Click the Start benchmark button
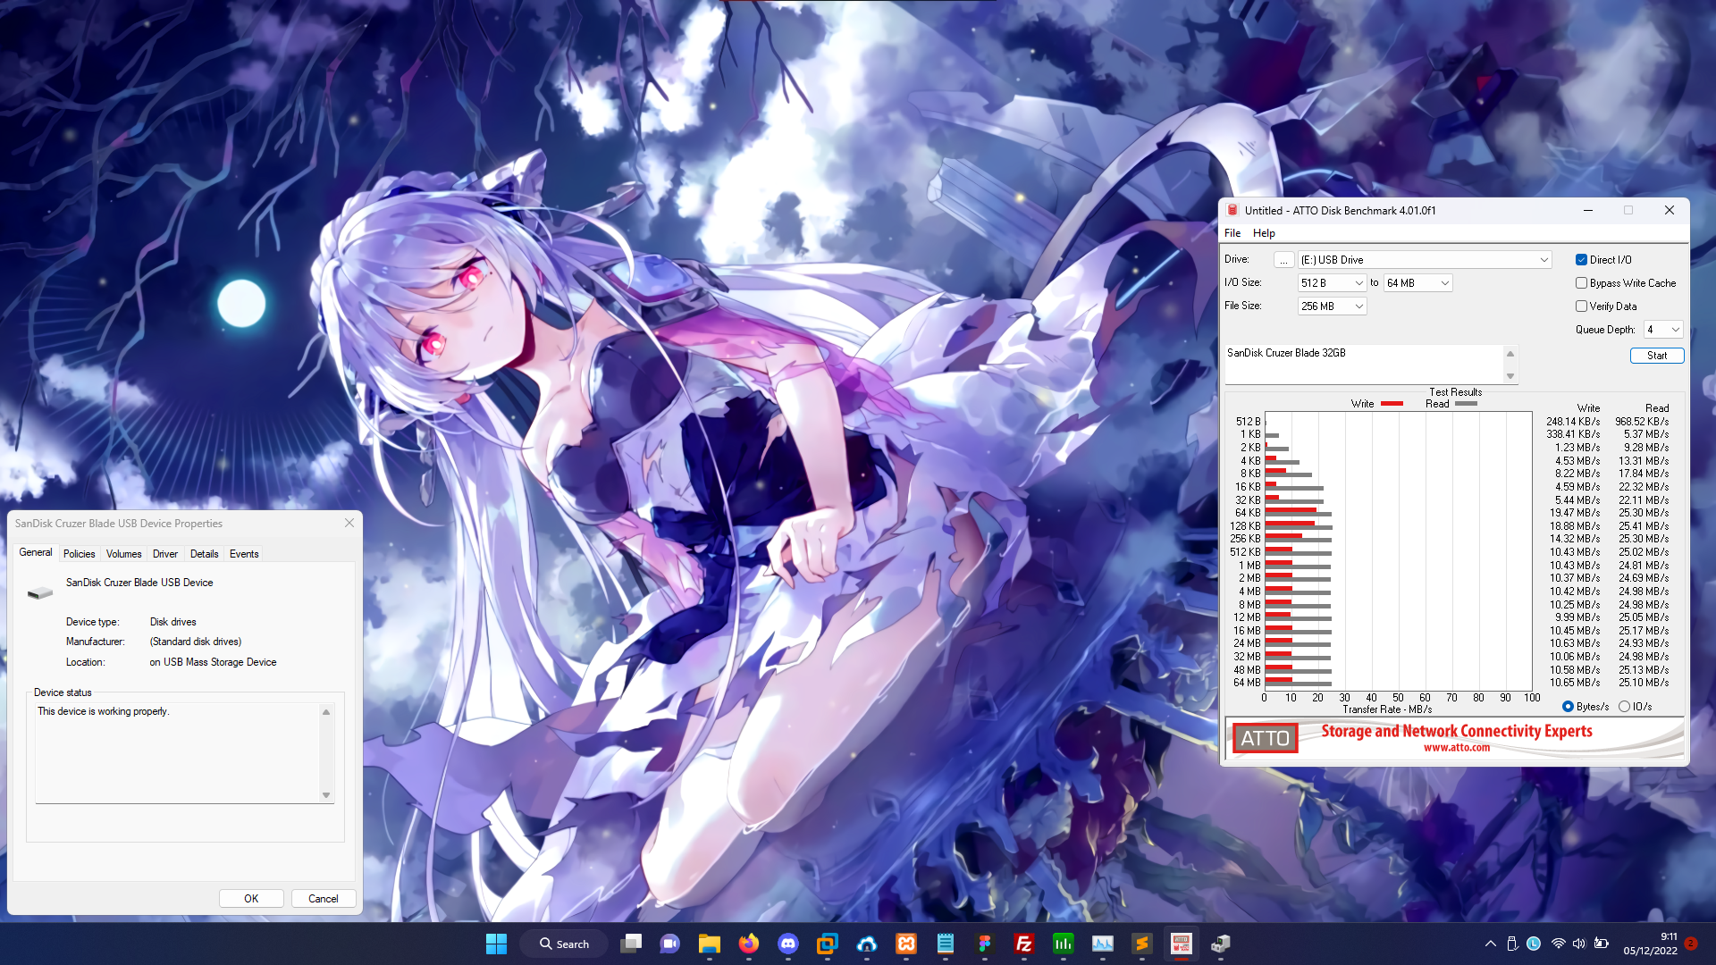 [1657, 356]
